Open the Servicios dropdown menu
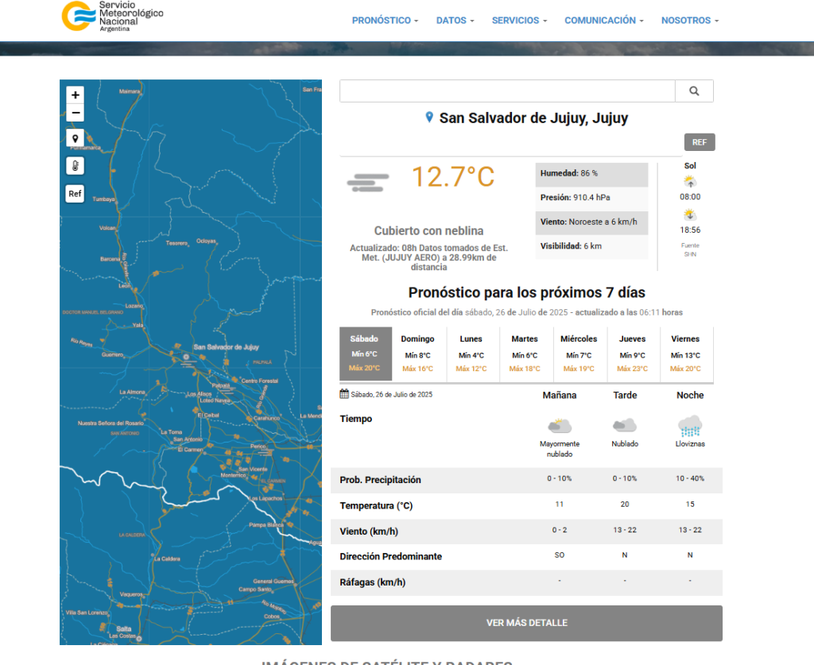Image resolution: width=814 pixels, height=665 pixels. [519, 21]
